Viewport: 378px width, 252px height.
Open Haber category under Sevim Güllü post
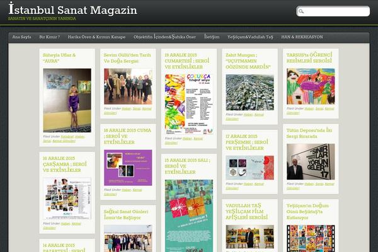(127, 109)
